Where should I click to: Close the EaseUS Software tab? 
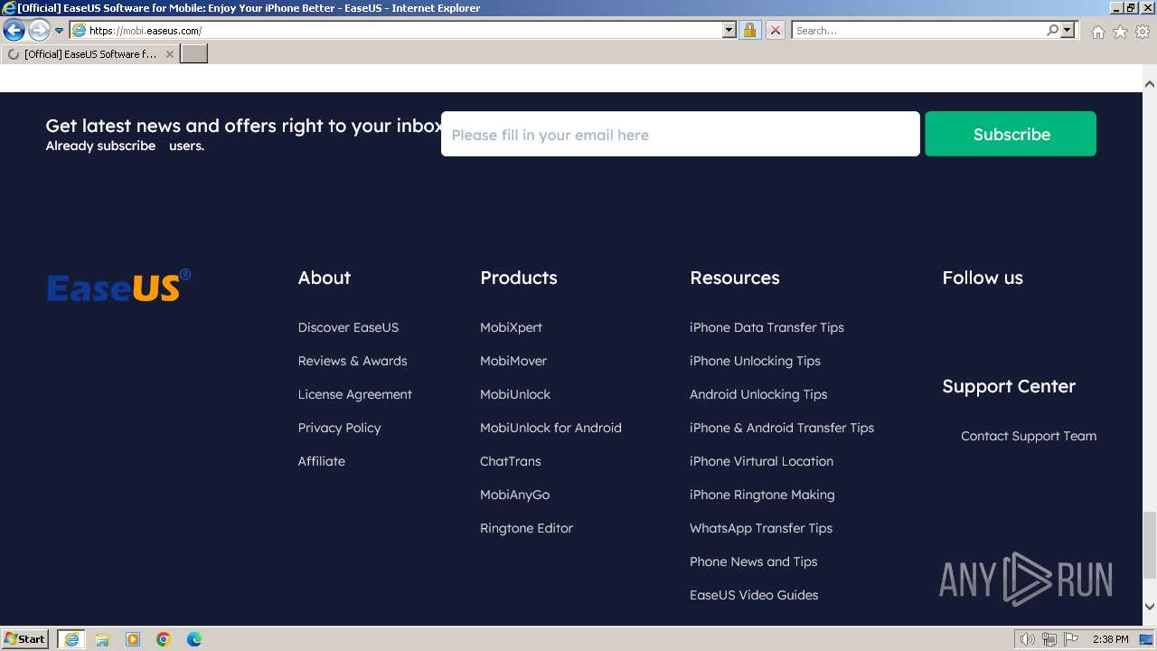pyautogui.click(x=169, y=54)
